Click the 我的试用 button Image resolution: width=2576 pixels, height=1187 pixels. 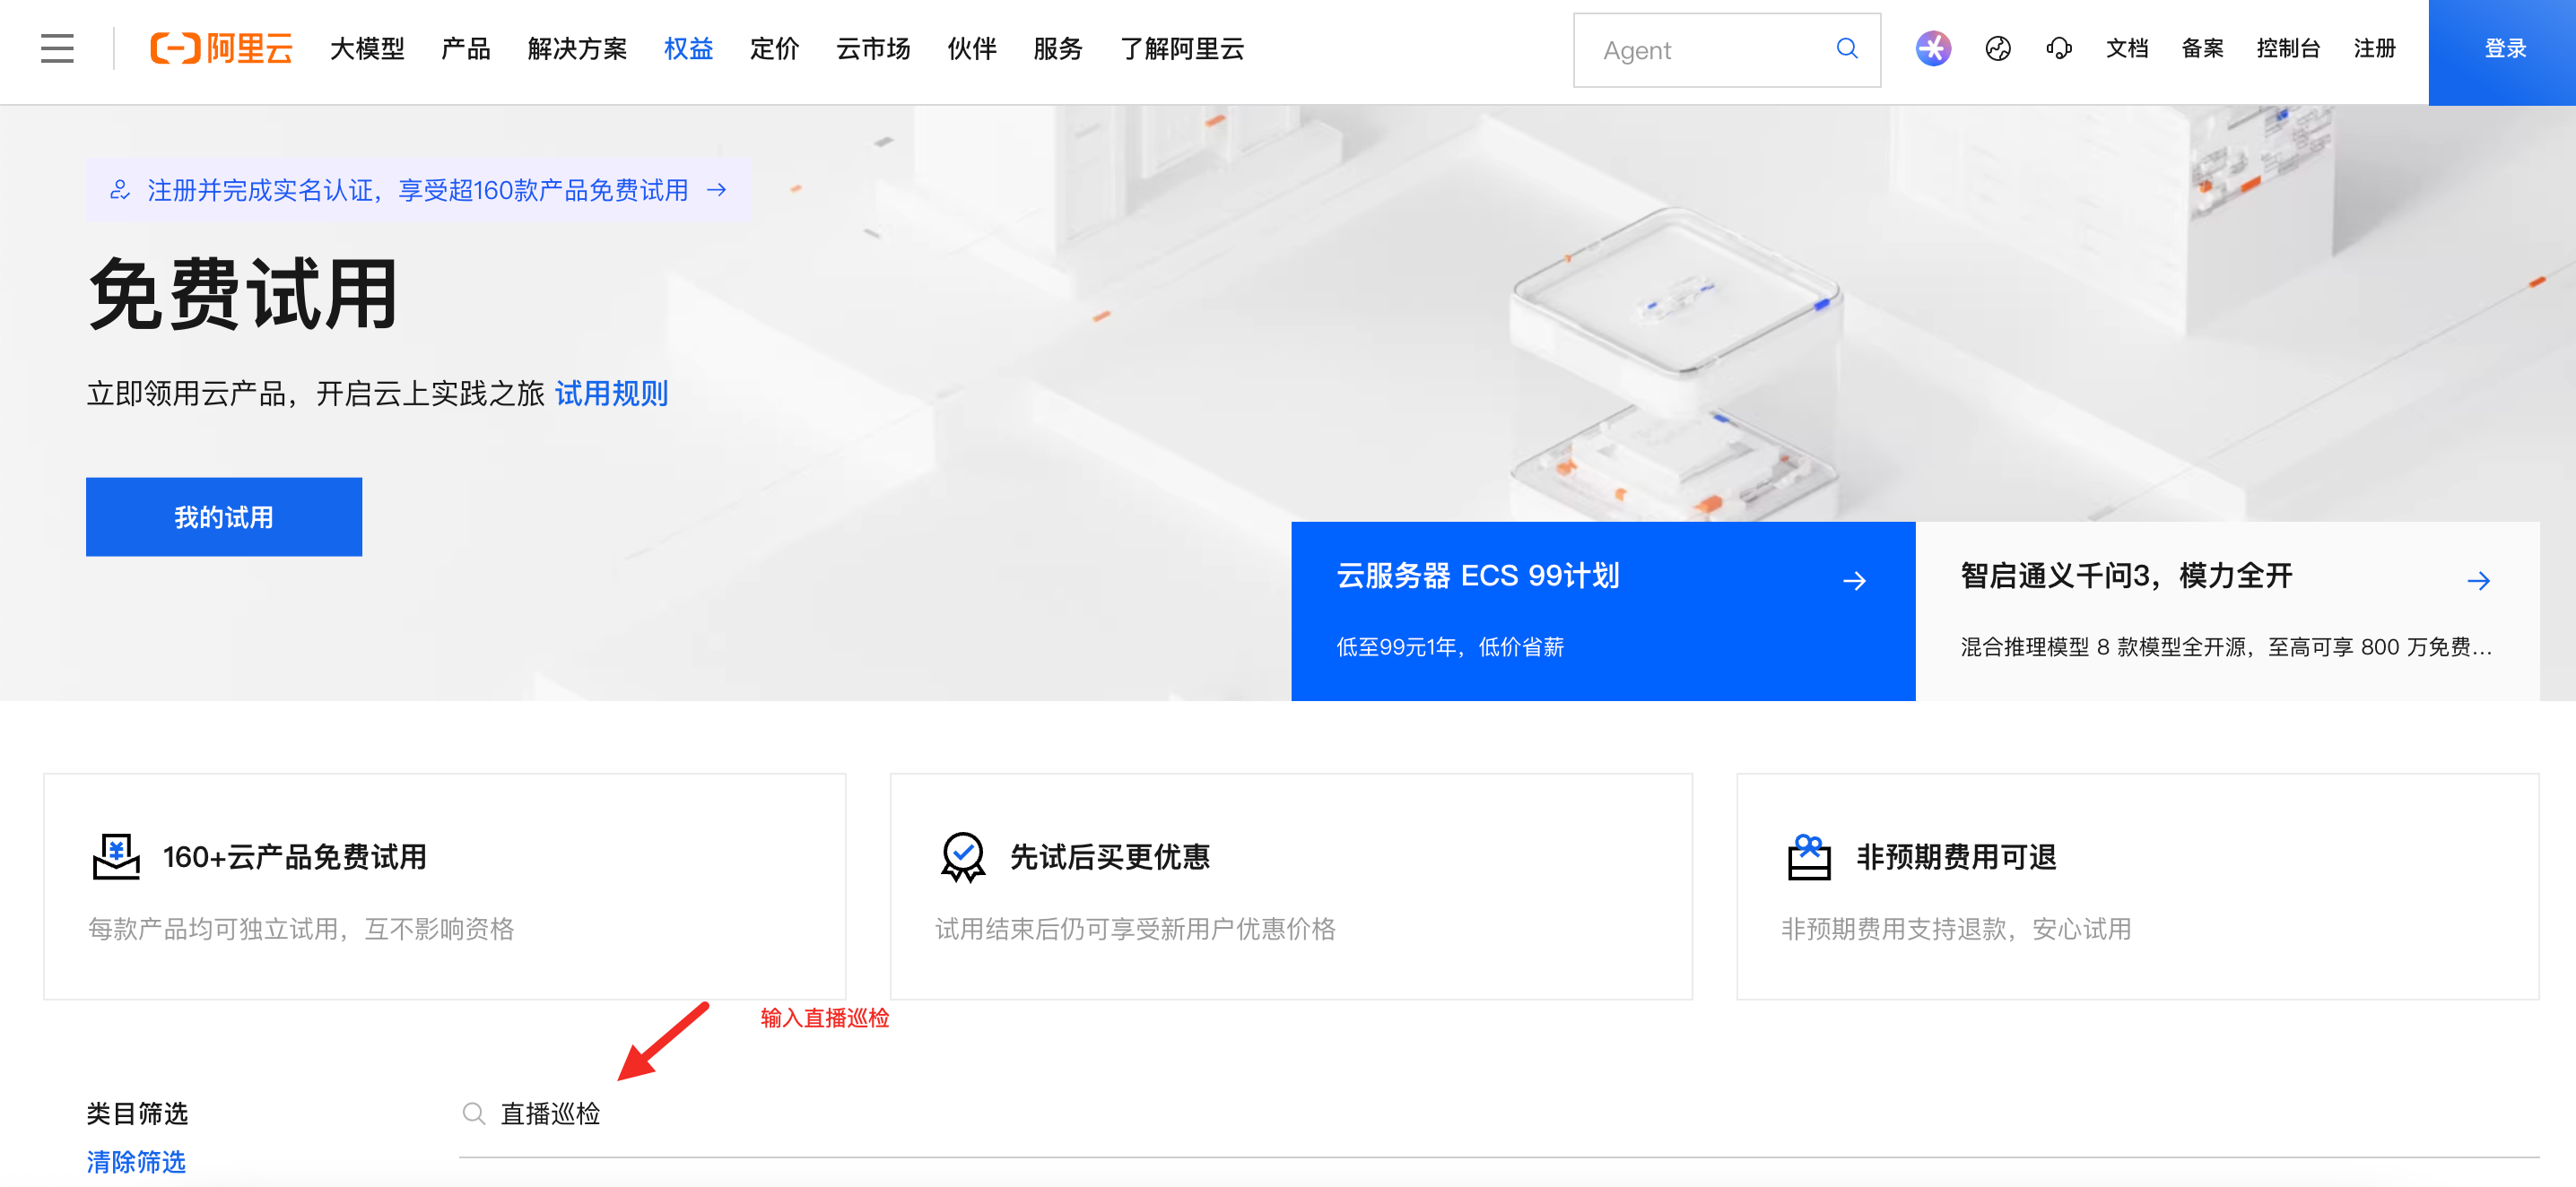[x=224, y=516]
